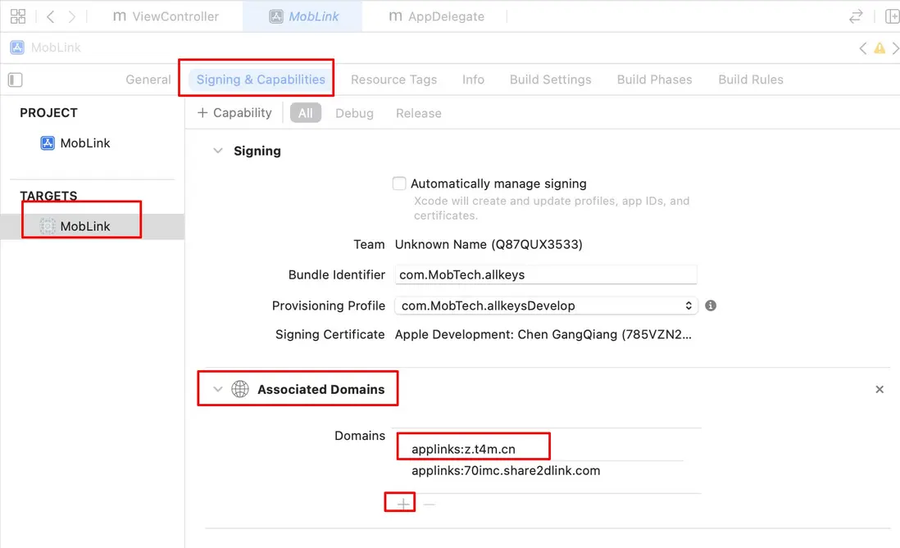Switch to the ViewController tab
Viewport: 900px width, 548px height.
pyautogui.click(x=166, y=16)
